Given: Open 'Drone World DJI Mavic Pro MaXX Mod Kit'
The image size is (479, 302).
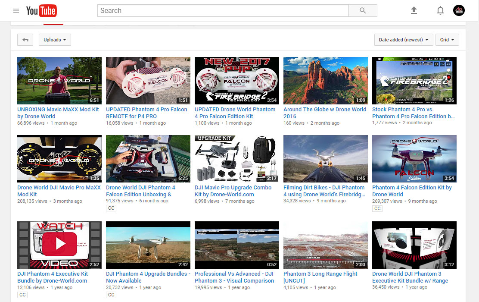Looking at the screenshot, I should pyautogui.click(x=59, y=191).
